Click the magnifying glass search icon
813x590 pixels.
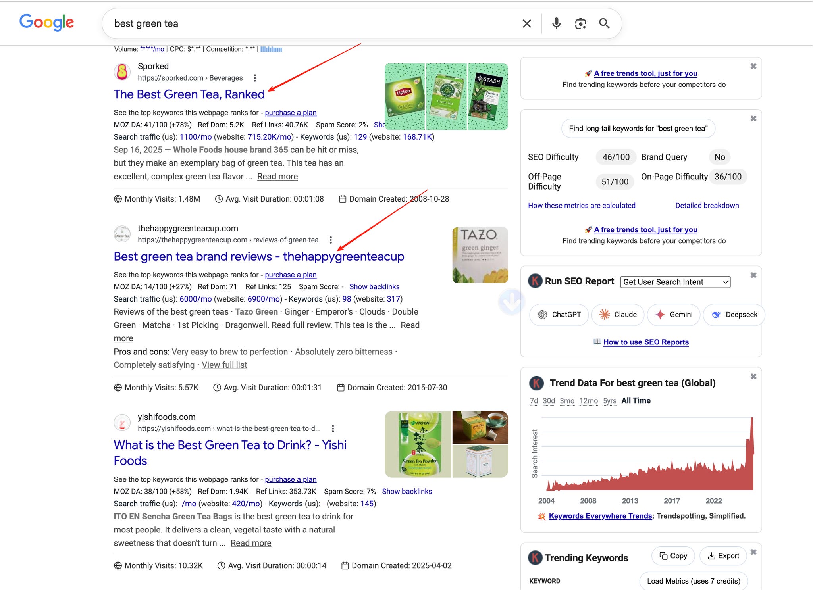[604, 23]
